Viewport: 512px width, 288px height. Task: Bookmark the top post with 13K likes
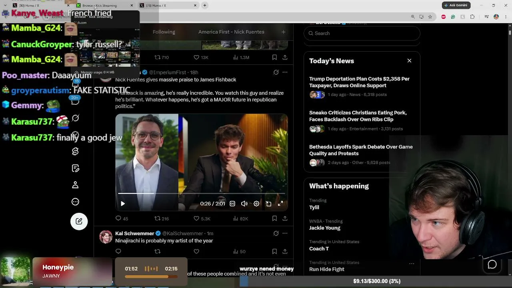click(274, 57)
